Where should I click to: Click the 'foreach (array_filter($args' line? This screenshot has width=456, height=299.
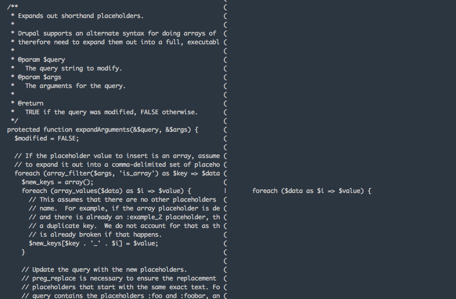[x=117, y=173]
